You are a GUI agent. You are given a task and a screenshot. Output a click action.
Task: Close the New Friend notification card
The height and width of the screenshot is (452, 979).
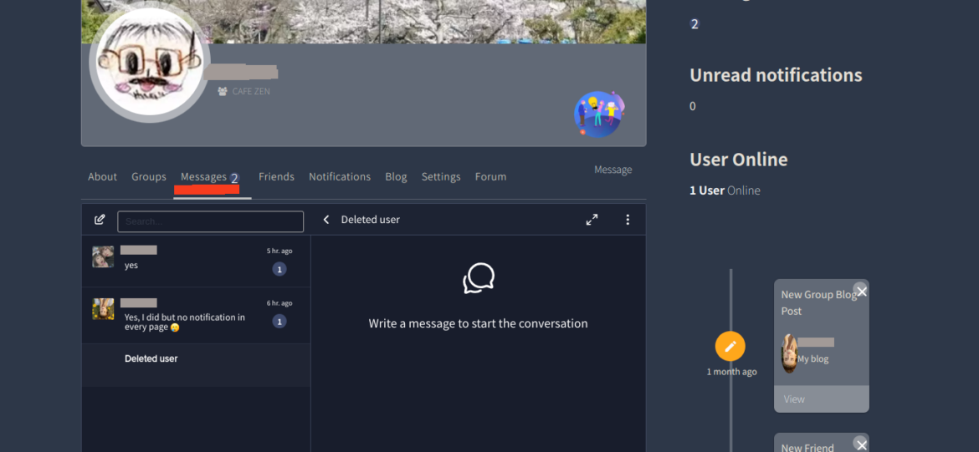click(x=861, y=444)
